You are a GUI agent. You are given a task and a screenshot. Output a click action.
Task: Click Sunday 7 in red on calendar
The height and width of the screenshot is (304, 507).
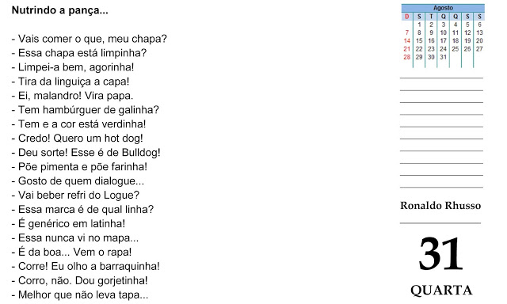click(x=406, y=32)
